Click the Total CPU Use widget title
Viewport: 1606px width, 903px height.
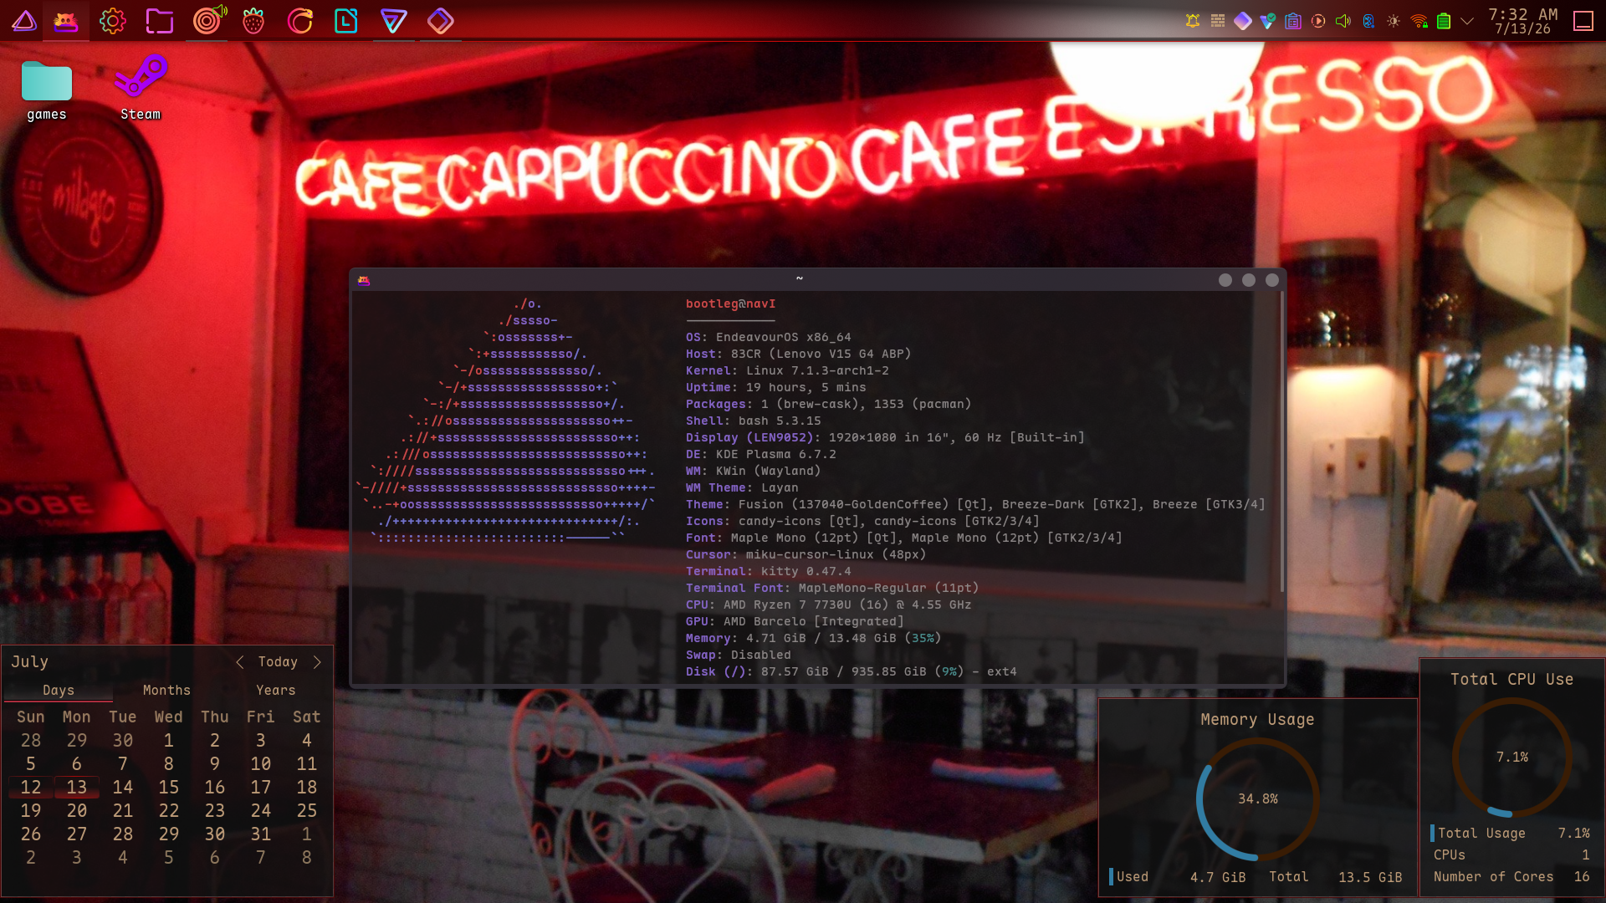click(x=1511, y=680)
